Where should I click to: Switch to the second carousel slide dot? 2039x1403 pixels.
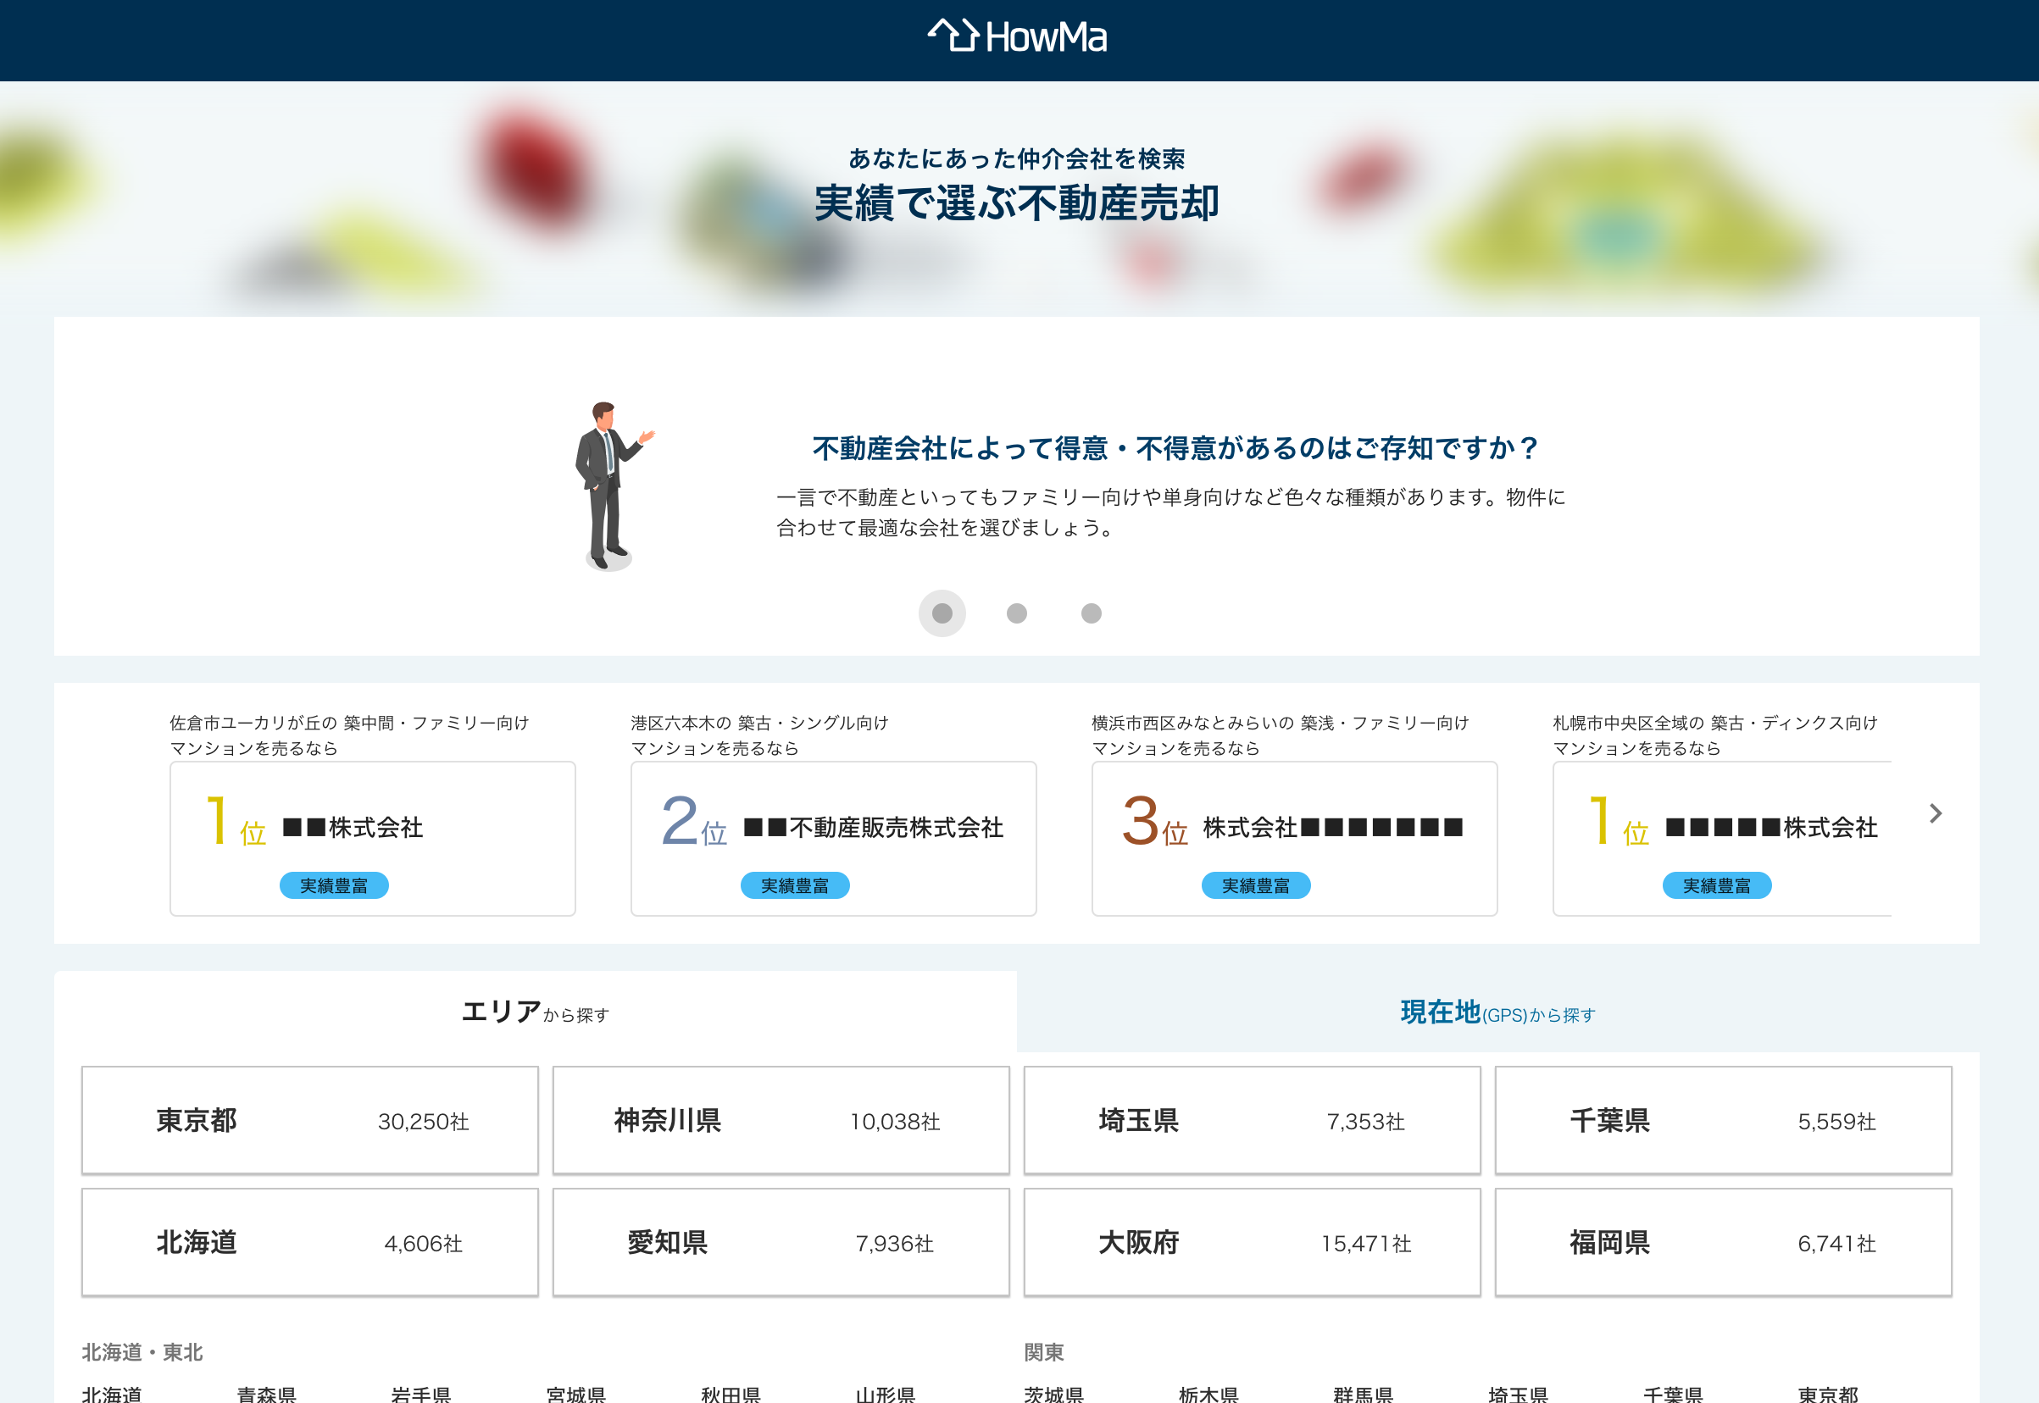1016,613
